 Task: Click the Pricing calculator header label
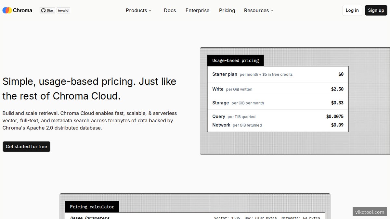point(92,207)
